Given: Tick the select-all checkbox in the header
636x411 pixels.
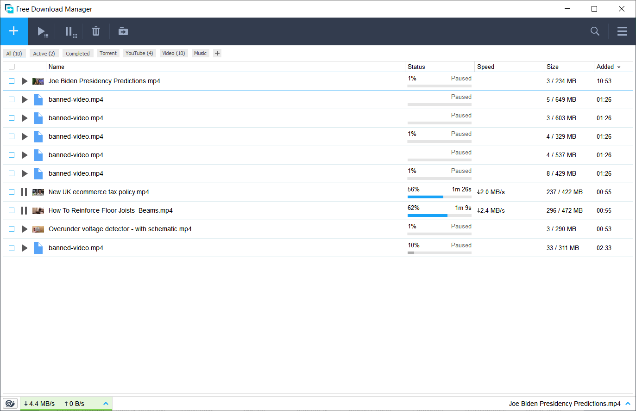Looking at the screenshot, I should point(12,67).
